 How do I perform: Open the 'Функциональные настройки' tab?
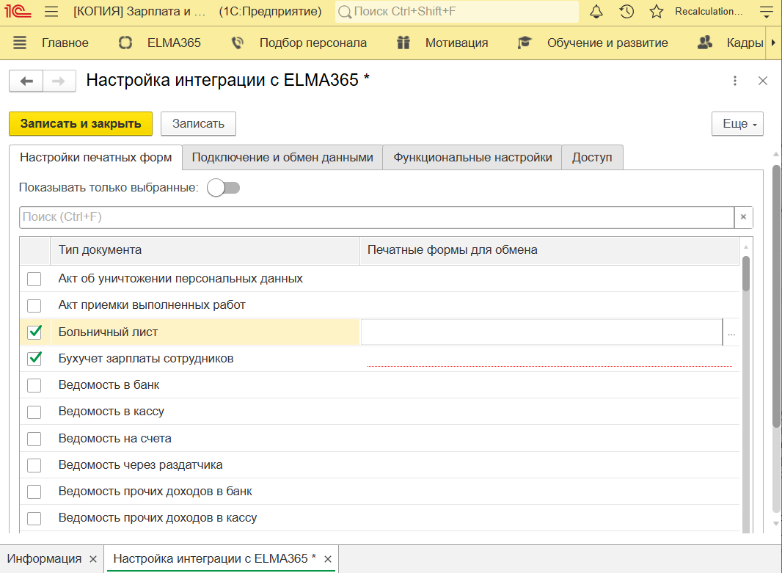point(472,158)
